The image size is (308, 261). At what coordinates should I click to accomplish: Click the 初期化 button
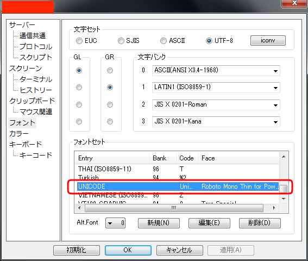tap(77, 250)
